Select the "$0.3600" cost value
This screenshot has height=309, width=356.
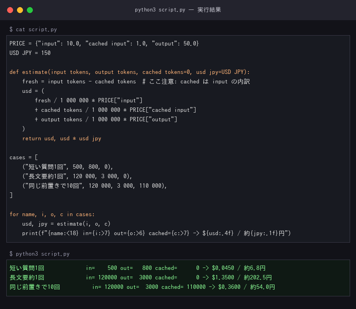point(229,287)
